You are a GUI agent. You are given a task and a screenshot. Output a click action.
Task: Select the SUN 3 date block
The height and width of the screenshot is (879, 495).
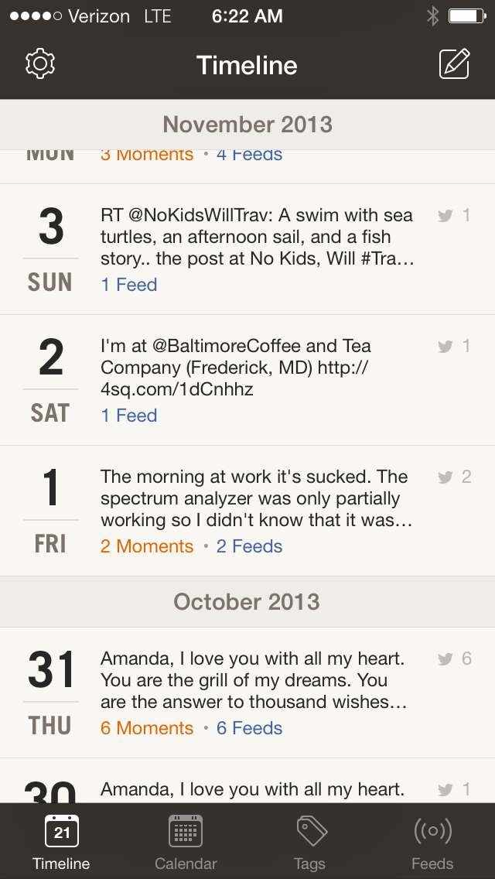(x=51, y=249)
